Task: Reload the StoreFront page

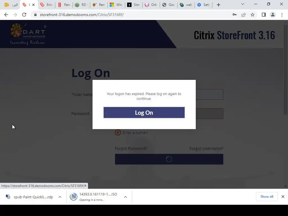Action: tap(24, 15)
